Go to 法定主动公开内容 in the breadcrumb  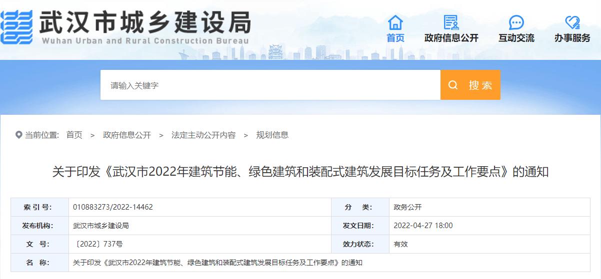[x=203, y=135]
